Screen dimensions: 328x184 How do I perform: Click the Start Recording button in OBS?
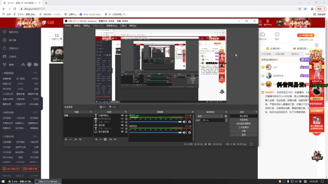tap(244, 120)
